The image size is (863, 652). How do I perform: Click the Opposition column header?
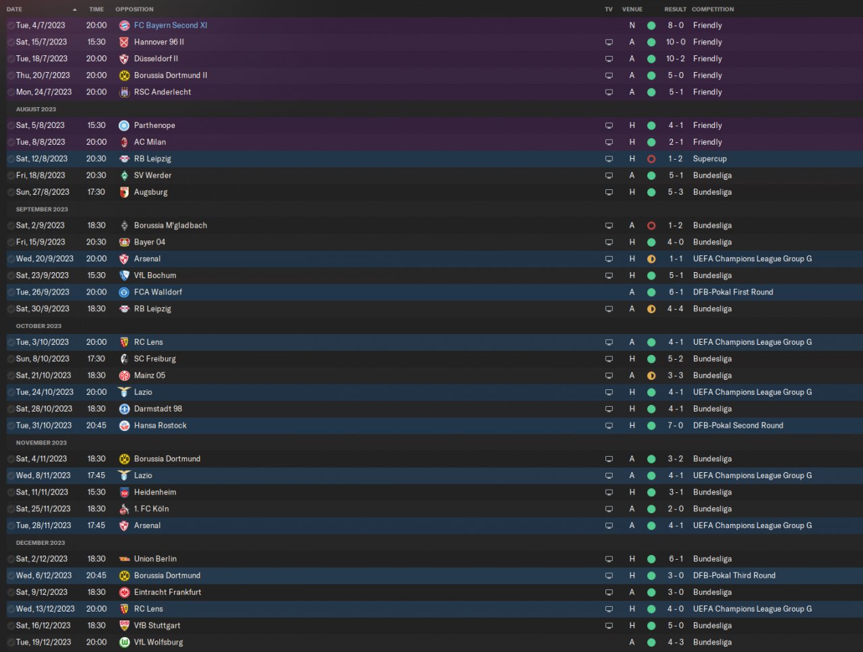point(134,9)
